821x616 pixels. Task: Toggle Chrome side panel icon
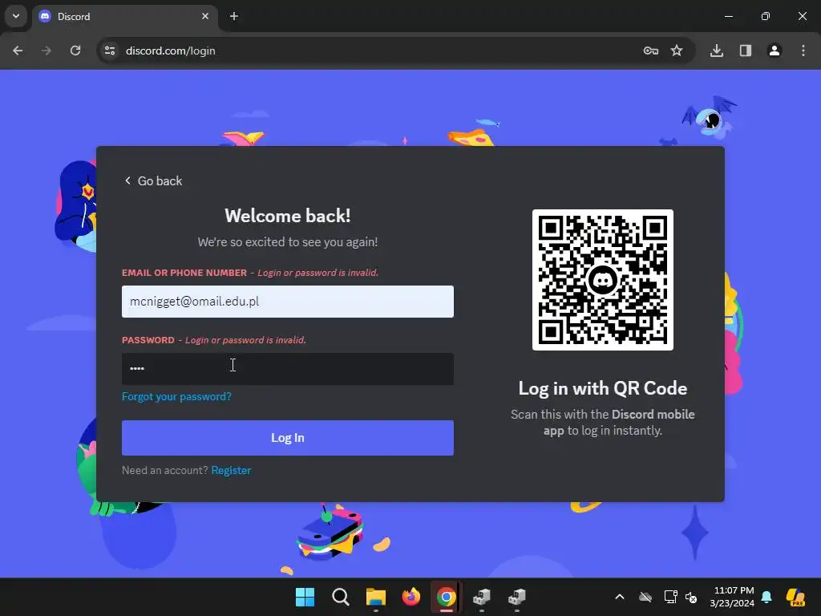(x=745, y=51)
